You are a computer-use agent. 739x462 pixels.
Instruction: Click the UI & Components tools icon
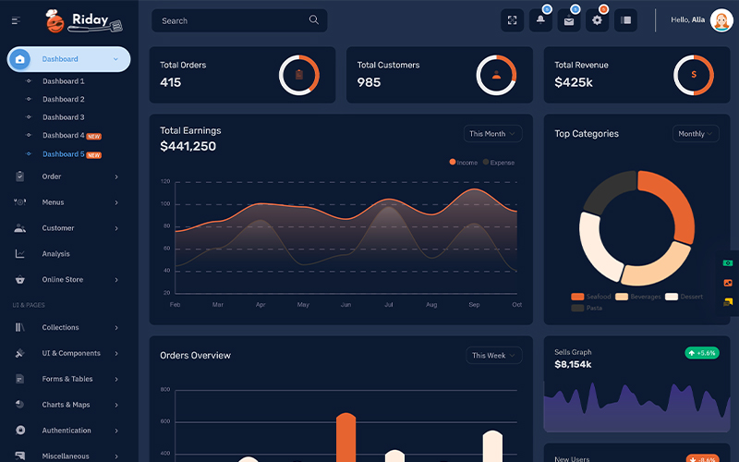click(x=19, y=353)
